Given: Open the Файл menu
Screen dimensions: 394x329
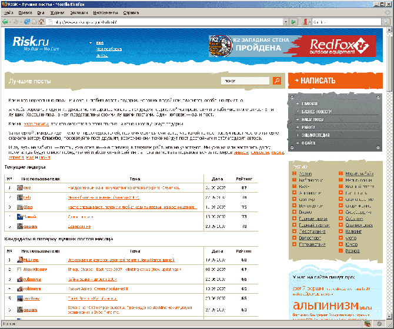Looking at the screenshot, I should (x=8, y=12).
